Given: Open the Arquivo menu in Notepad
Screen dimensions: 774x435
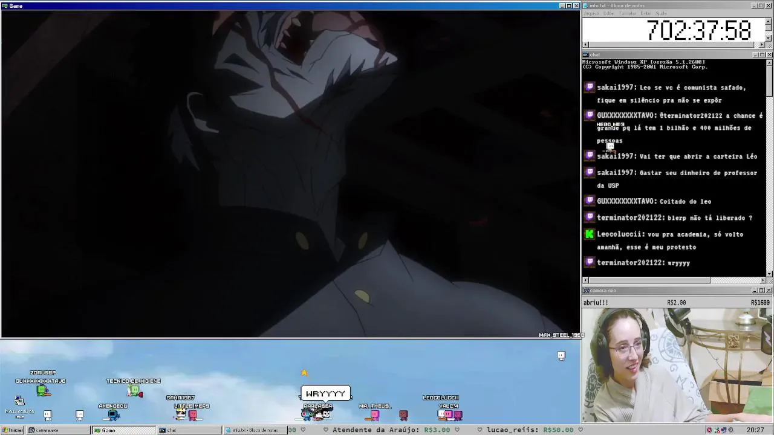Looking at the screenshot, I should [591, 13].
